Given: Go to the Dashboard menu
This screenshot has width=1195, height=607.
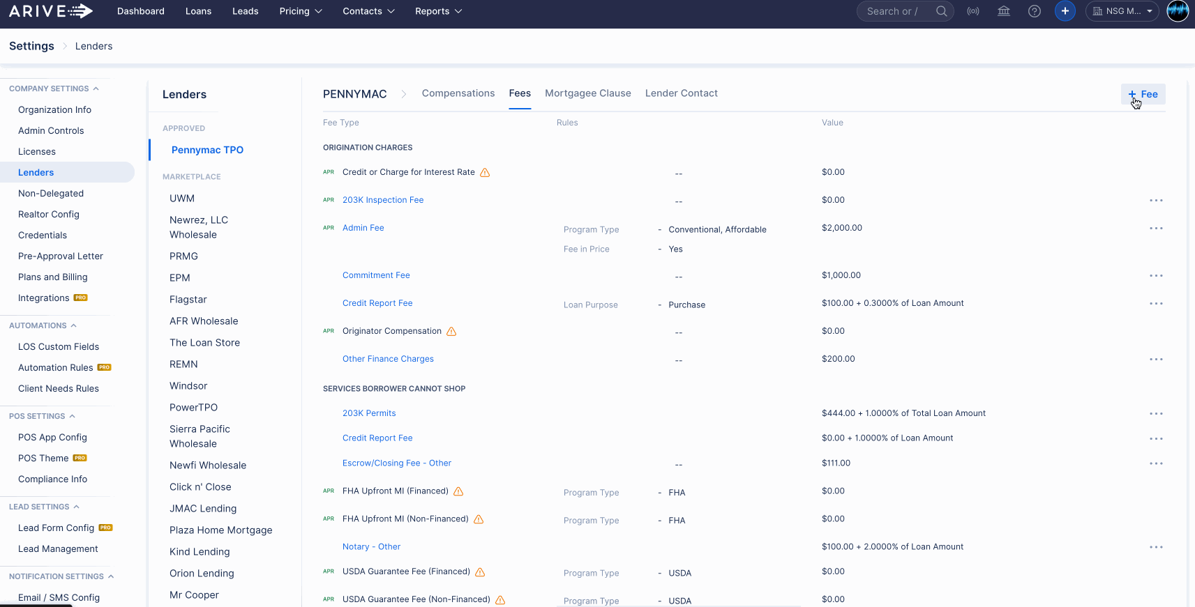Looking at the screenshot, I should click(141, 11).
